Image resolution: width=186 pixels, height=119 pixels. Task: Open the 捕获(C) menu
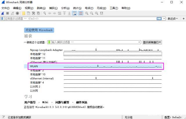53,8
